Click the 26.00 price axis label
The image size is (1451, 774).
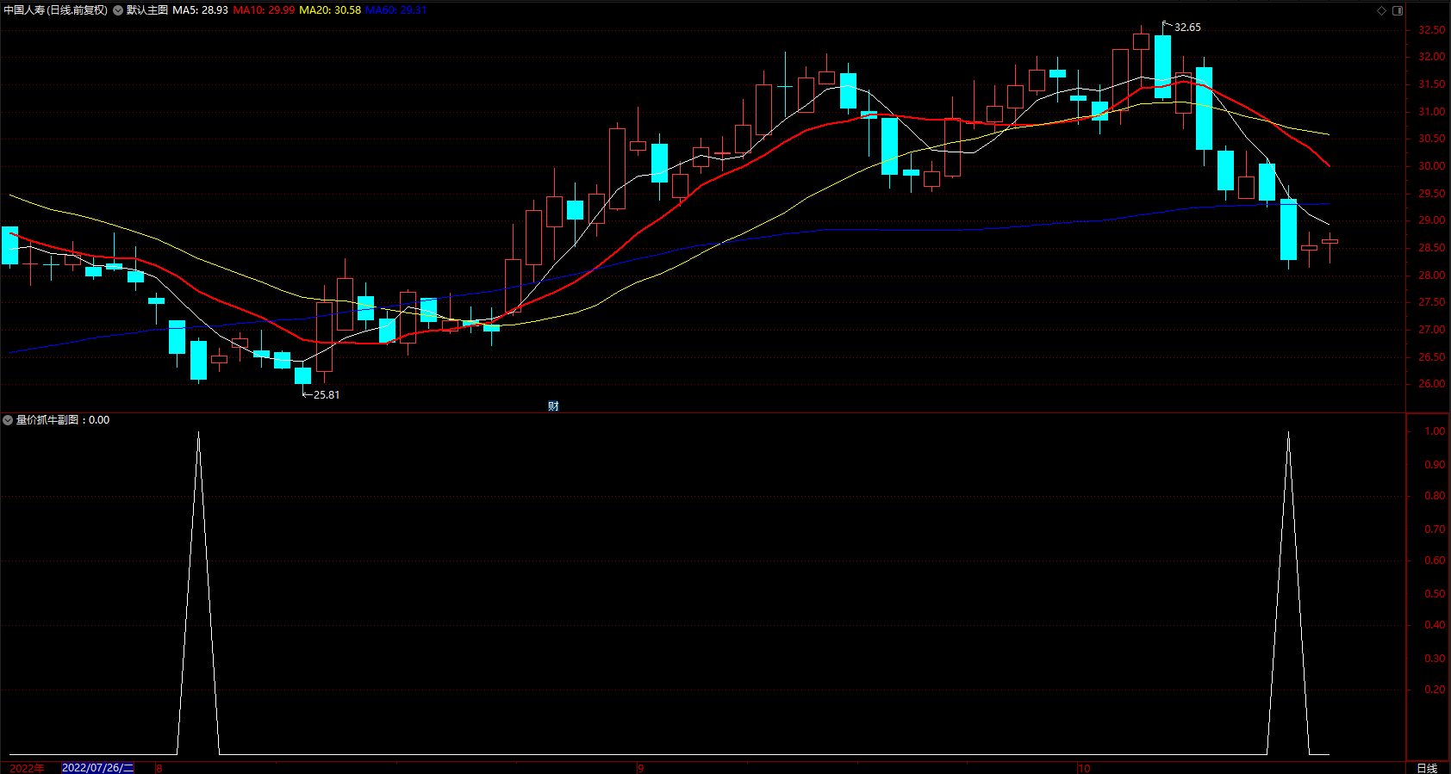(1432, 384)
